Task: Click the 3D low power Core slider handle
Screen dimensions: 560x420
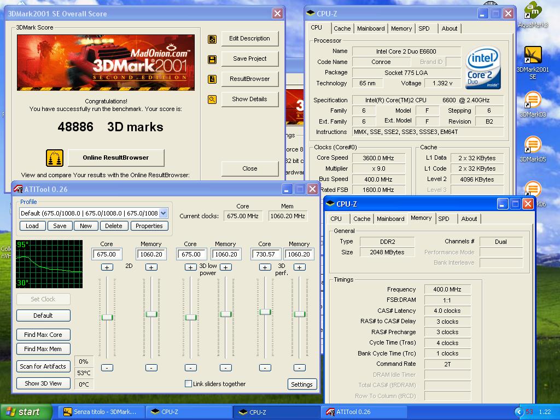Action: coord(191,317)
